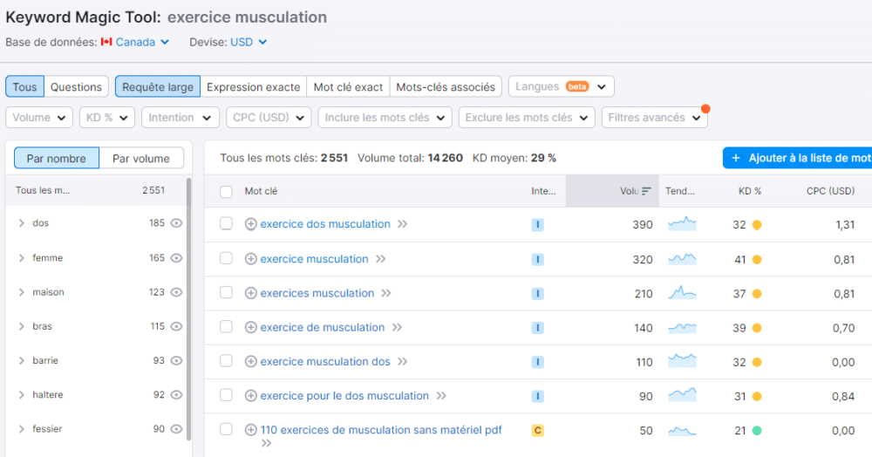Click plus icon for 'exercice pour le dos musculation'
This screenshot has height=457, width=872.
[x=251, y=396]
